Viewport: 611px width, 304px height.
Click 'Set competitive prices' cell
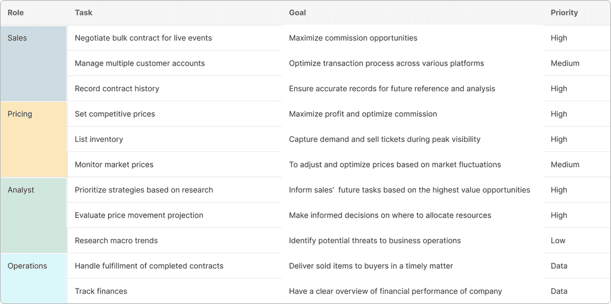pyautogui.click(x=175, y=114)
